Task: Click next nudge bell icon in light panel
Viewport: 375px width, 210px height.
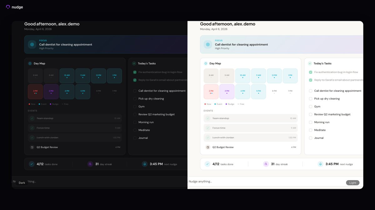Action: [320, 164]
